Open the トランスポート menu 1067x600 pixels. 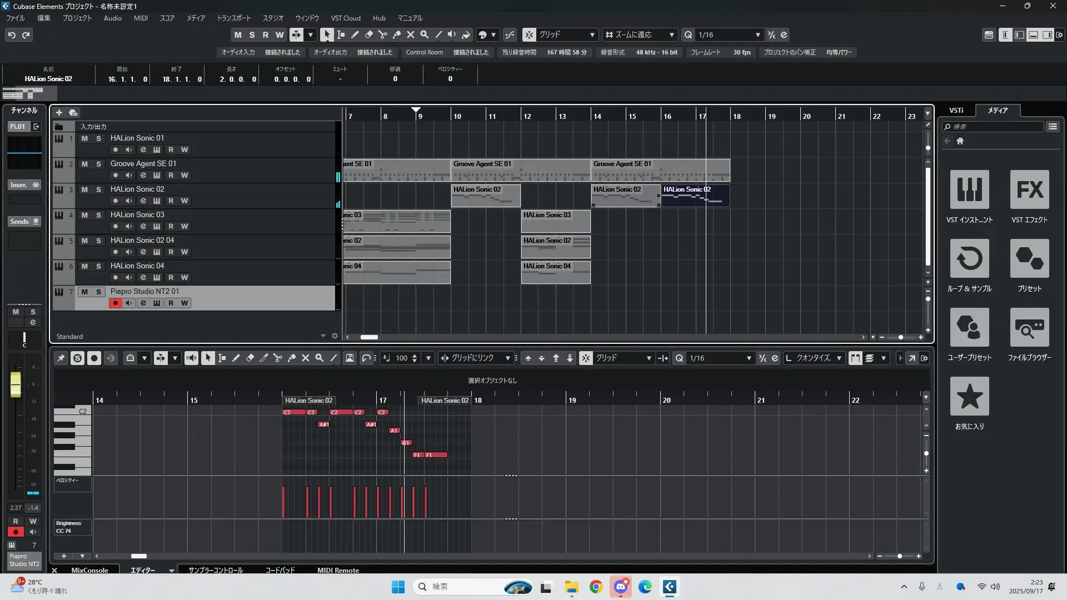point(233,18)
